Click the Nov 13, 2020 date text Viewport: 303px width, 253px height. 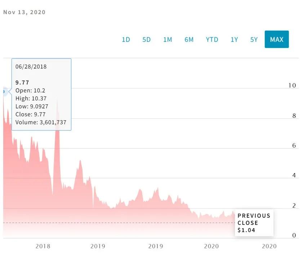pyautogui.click(x=24, y=12)
